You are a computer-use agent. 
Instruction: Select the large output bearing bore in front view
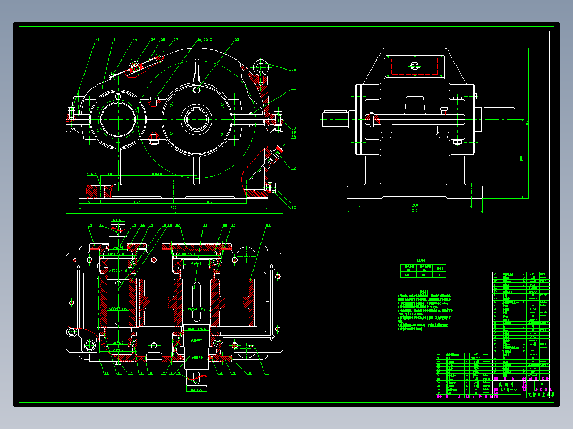point(197,119)
